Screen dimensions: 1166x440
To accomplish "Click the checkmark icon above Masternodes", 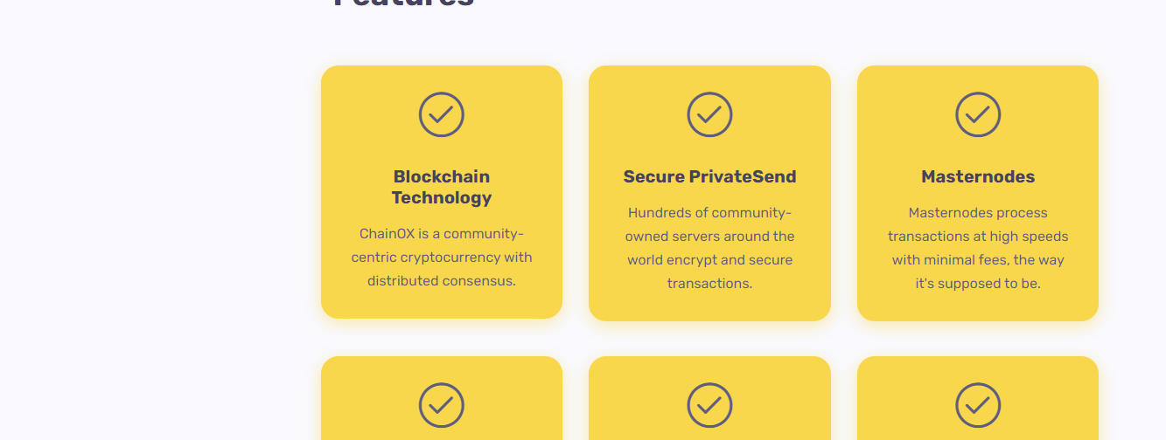I will point(978,114).
